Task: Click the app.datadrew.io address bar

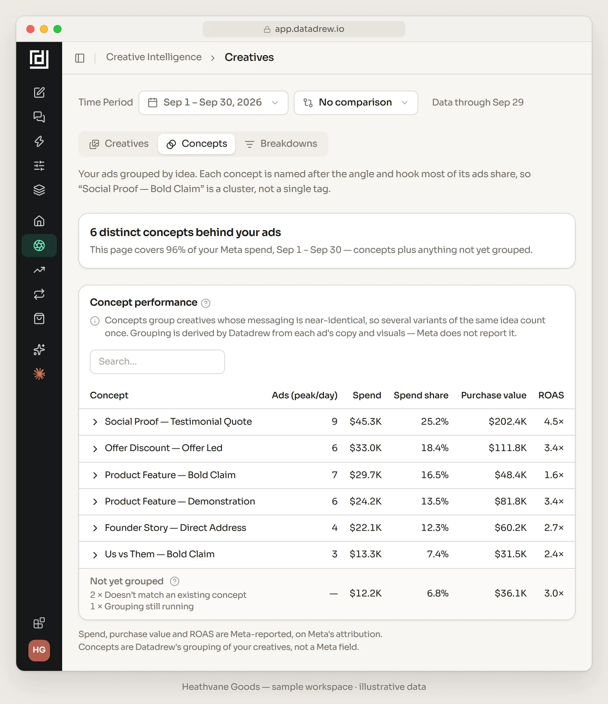Action: 304,29
